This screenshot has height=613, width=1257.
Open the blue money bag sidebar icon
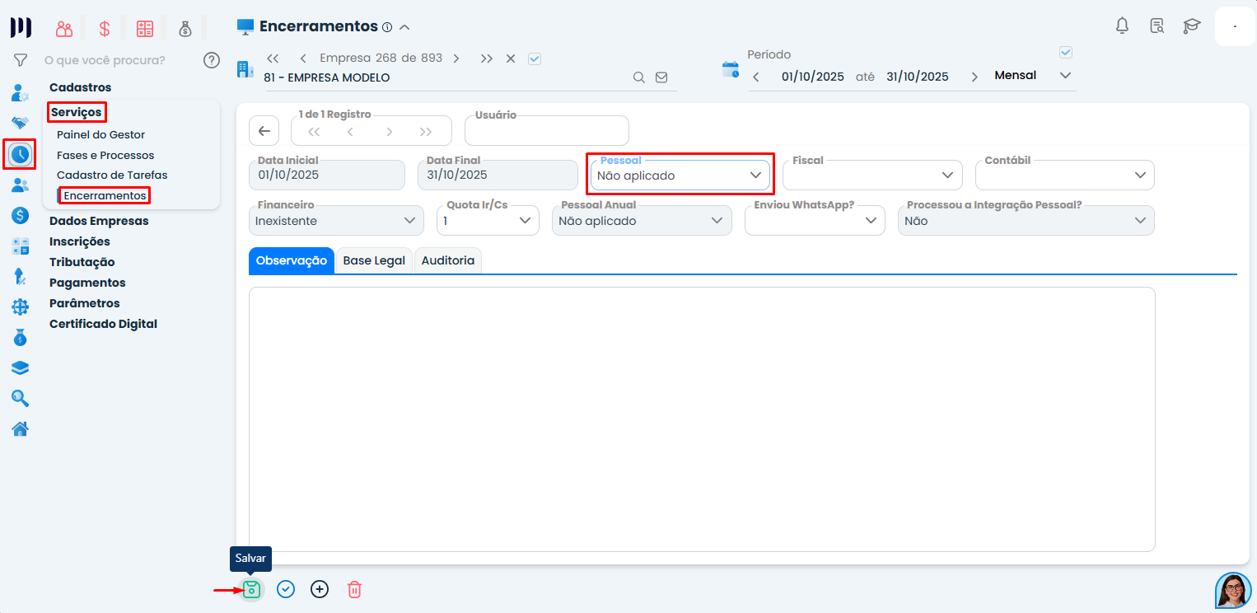21,337
